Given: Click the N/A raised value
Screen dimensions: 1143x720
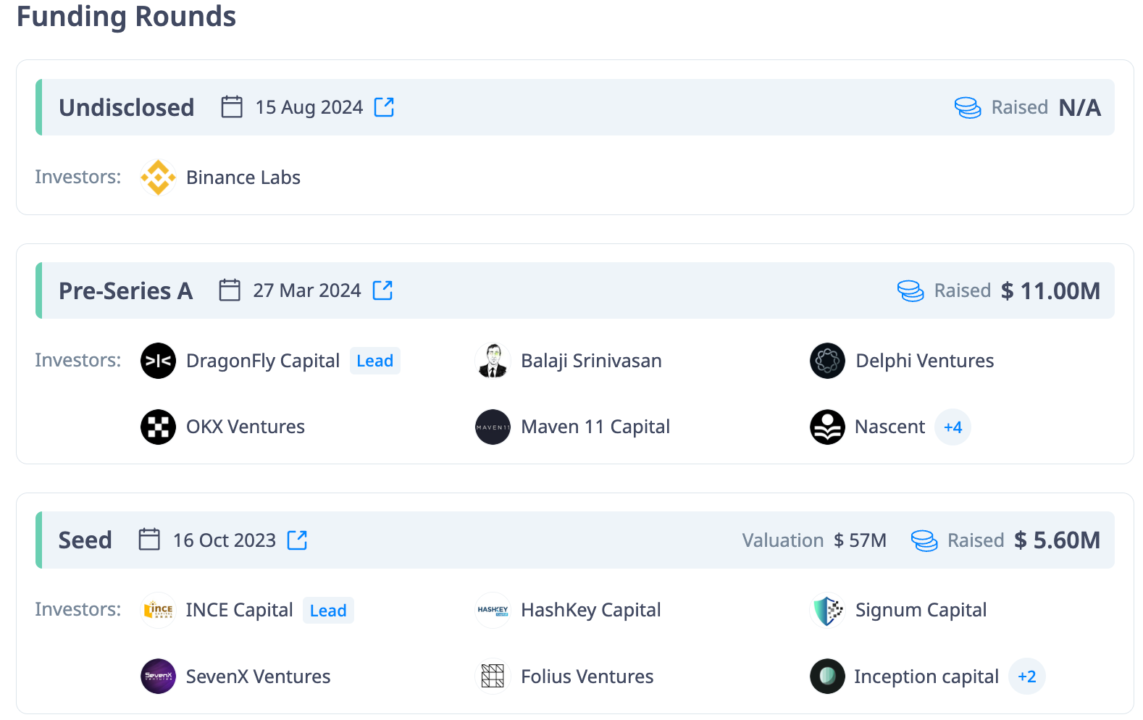Looking at the screenshot, I should 1080,107.
